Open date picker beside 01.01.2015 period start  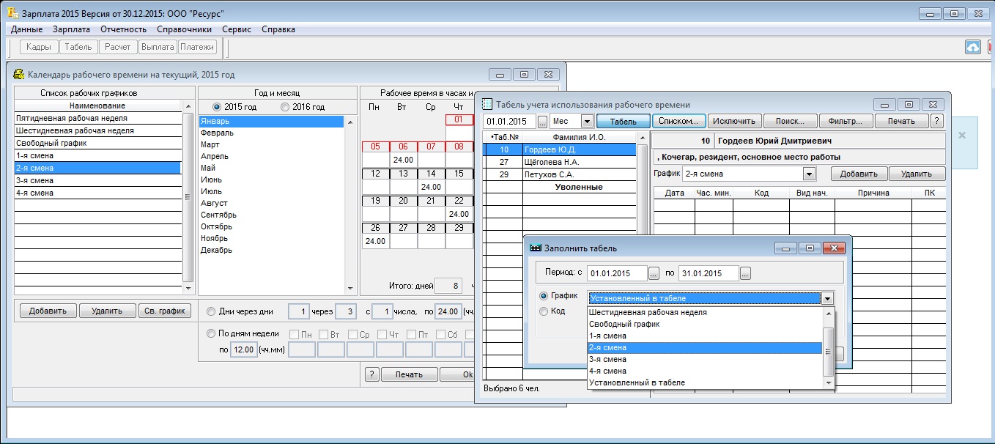(x=654, y=273)
